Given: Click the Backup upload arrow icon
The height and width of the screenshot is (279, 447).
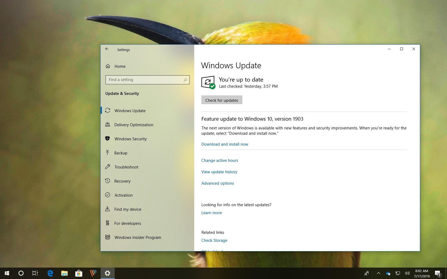Looking at the screenshot, I should 107,153.
